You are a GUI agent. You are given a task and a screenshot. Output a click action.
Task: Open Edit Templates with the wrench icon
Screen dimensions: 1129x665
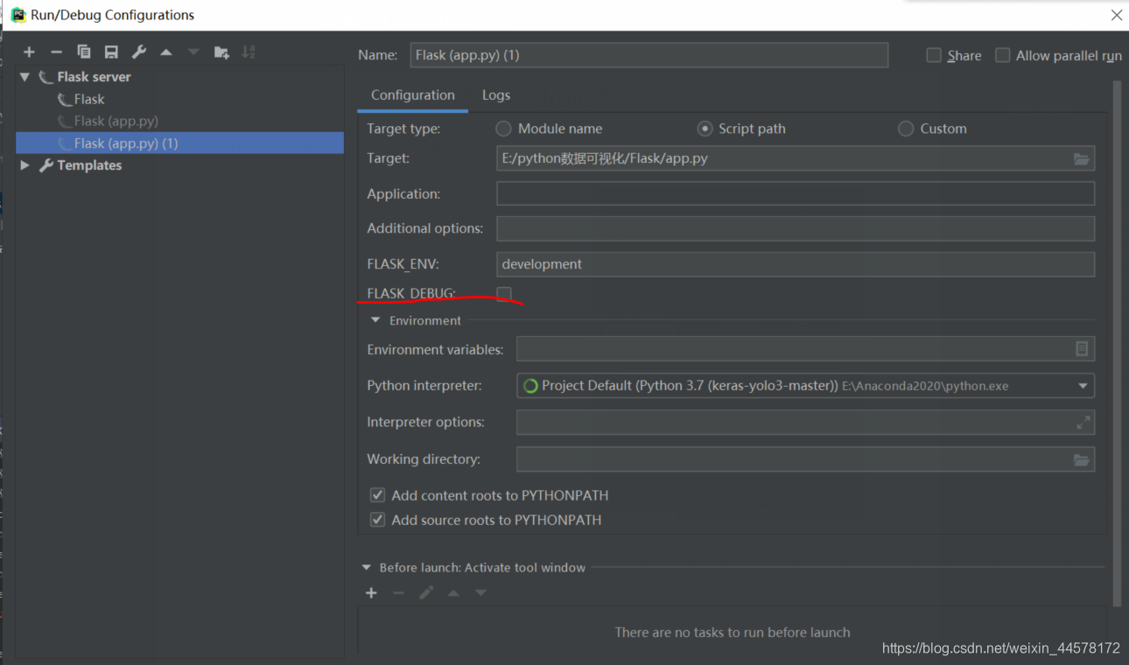138,52
